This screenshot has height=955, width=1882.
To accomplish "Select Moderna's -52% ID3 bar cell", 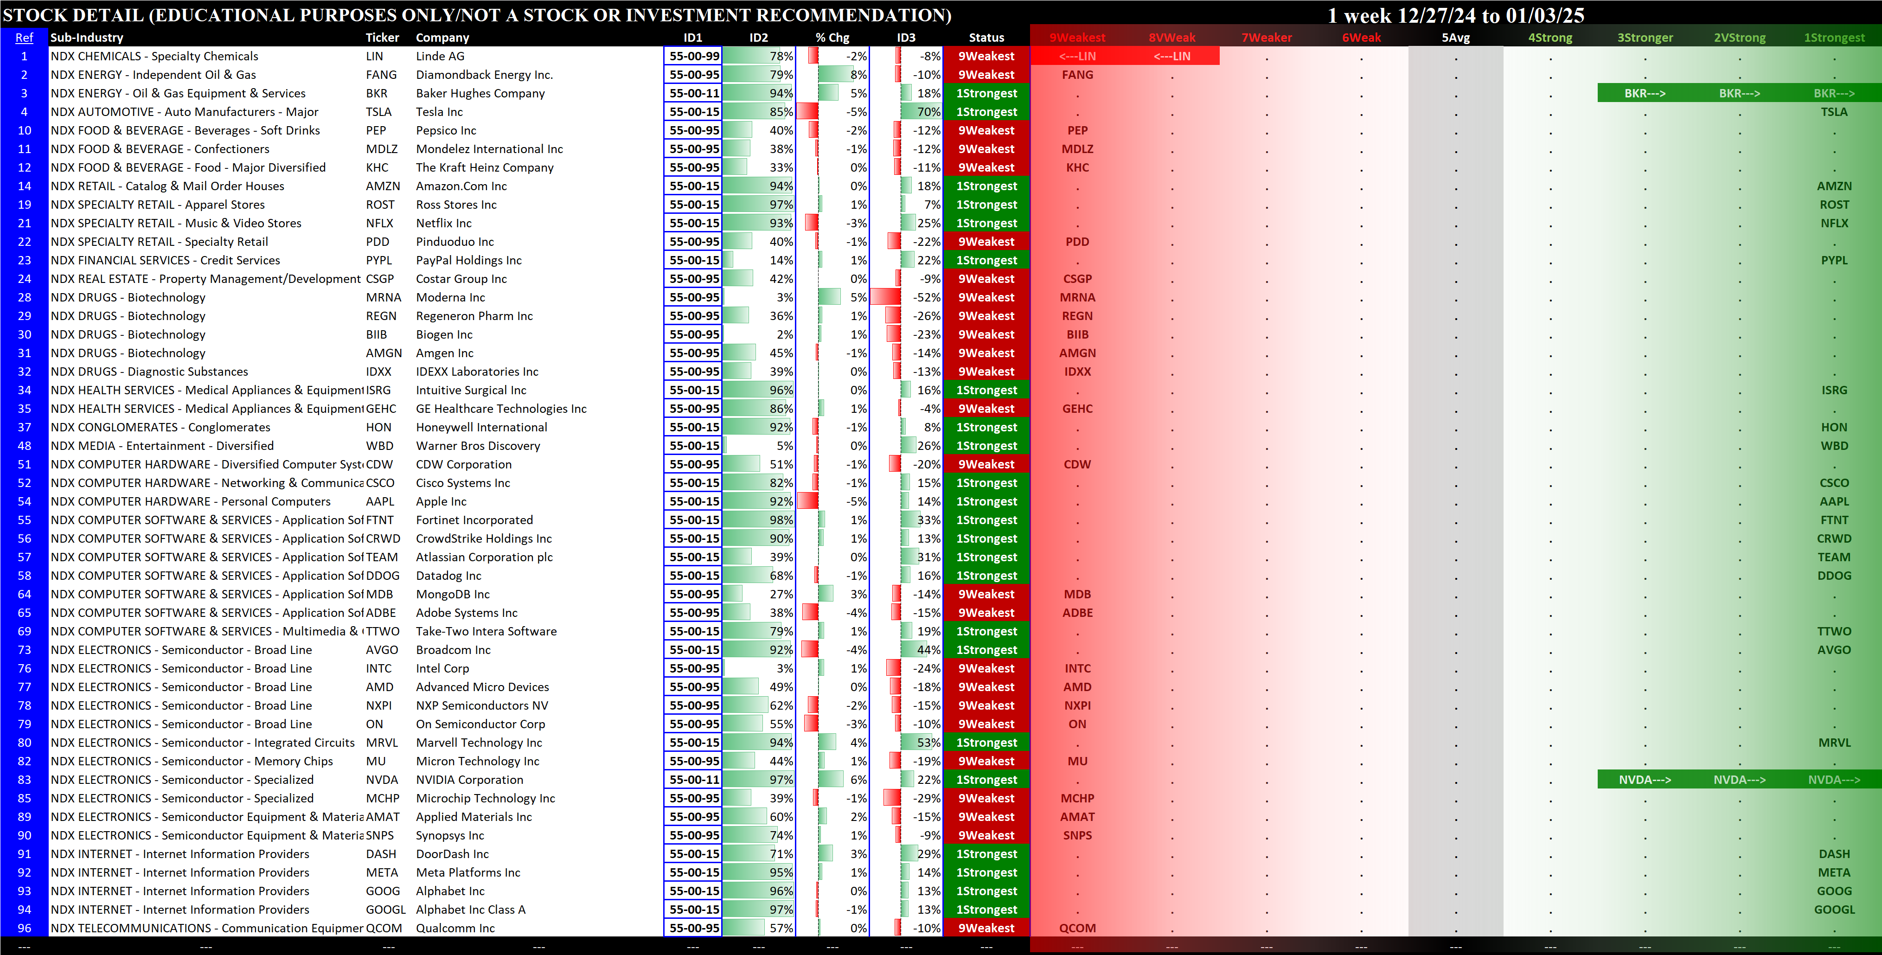I will click(x=906, y=297).
